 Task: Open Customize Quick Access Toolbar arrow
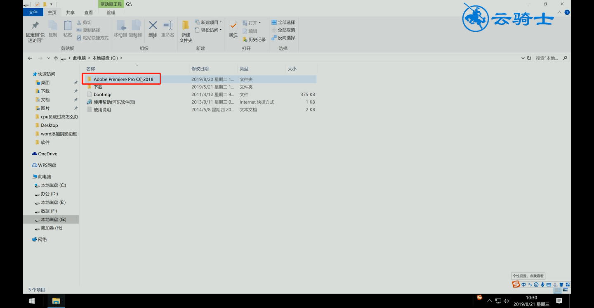pyautogui.click(x=51, y=5)
